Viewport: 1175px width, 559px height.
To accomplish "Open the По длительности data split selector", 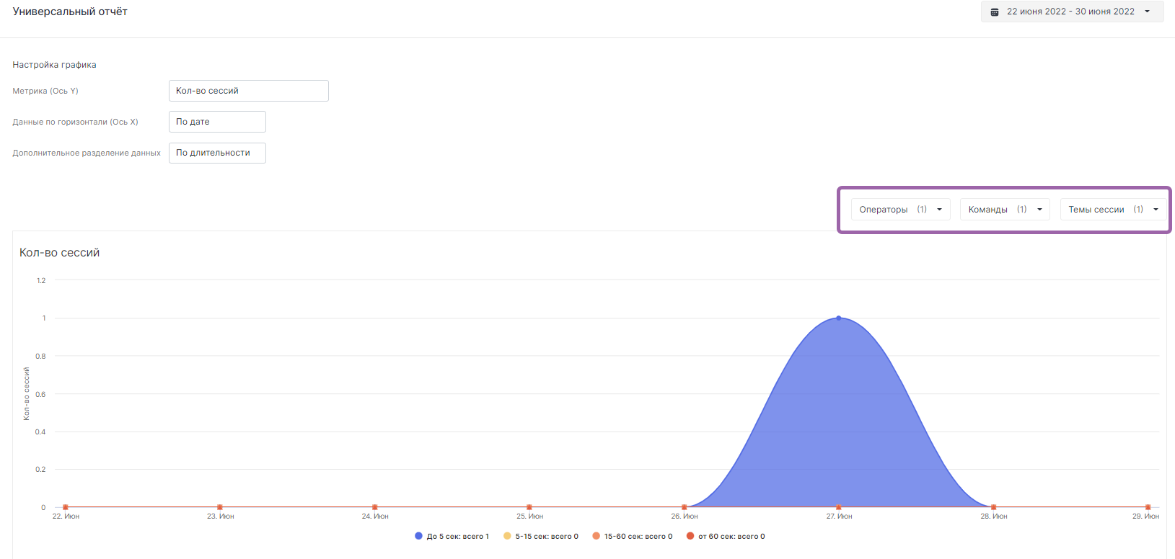I will (217, 153).
